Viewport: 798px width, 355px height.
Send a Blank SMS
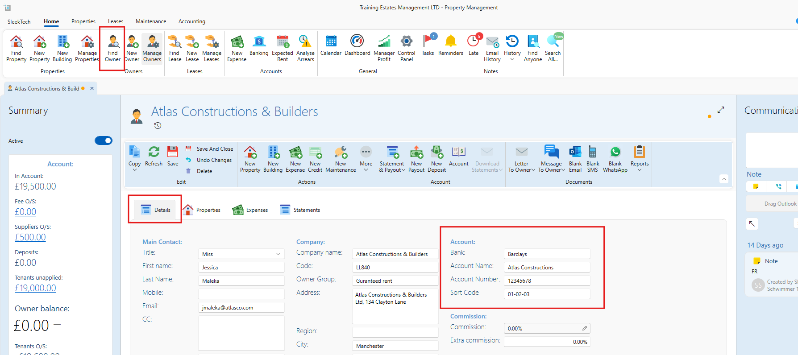[x=593, y=159]
